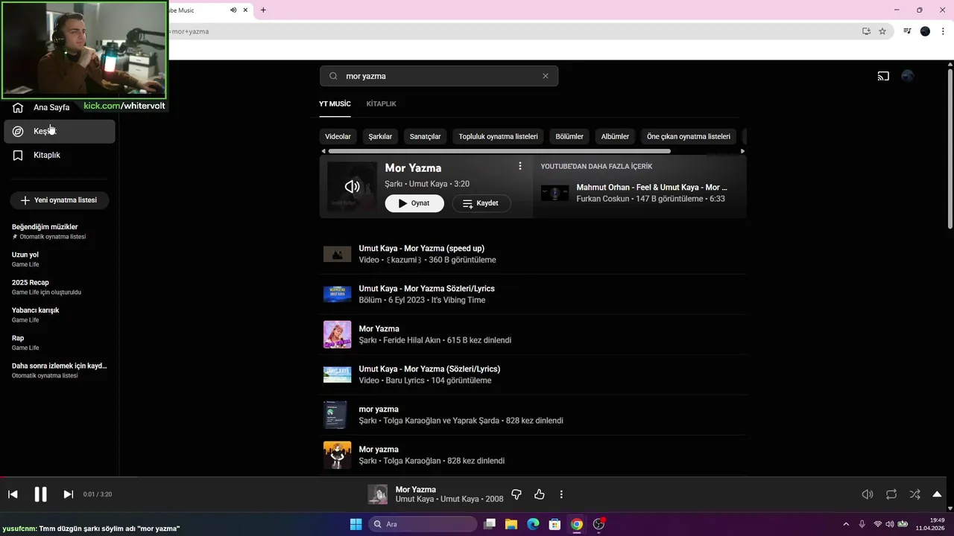Like the current song with thumbs up
The height and width of the screenshot is (536, 954).
540,494
